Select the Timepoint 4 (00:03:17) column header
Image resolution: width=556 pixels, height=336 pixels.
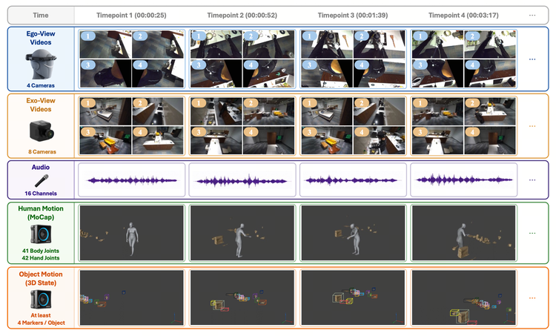(x=463, y=16)
